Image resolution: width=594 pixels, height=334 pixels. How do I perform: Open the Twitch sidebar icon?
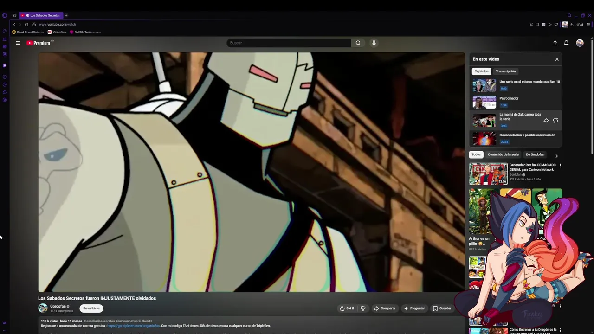click(5, 65)
